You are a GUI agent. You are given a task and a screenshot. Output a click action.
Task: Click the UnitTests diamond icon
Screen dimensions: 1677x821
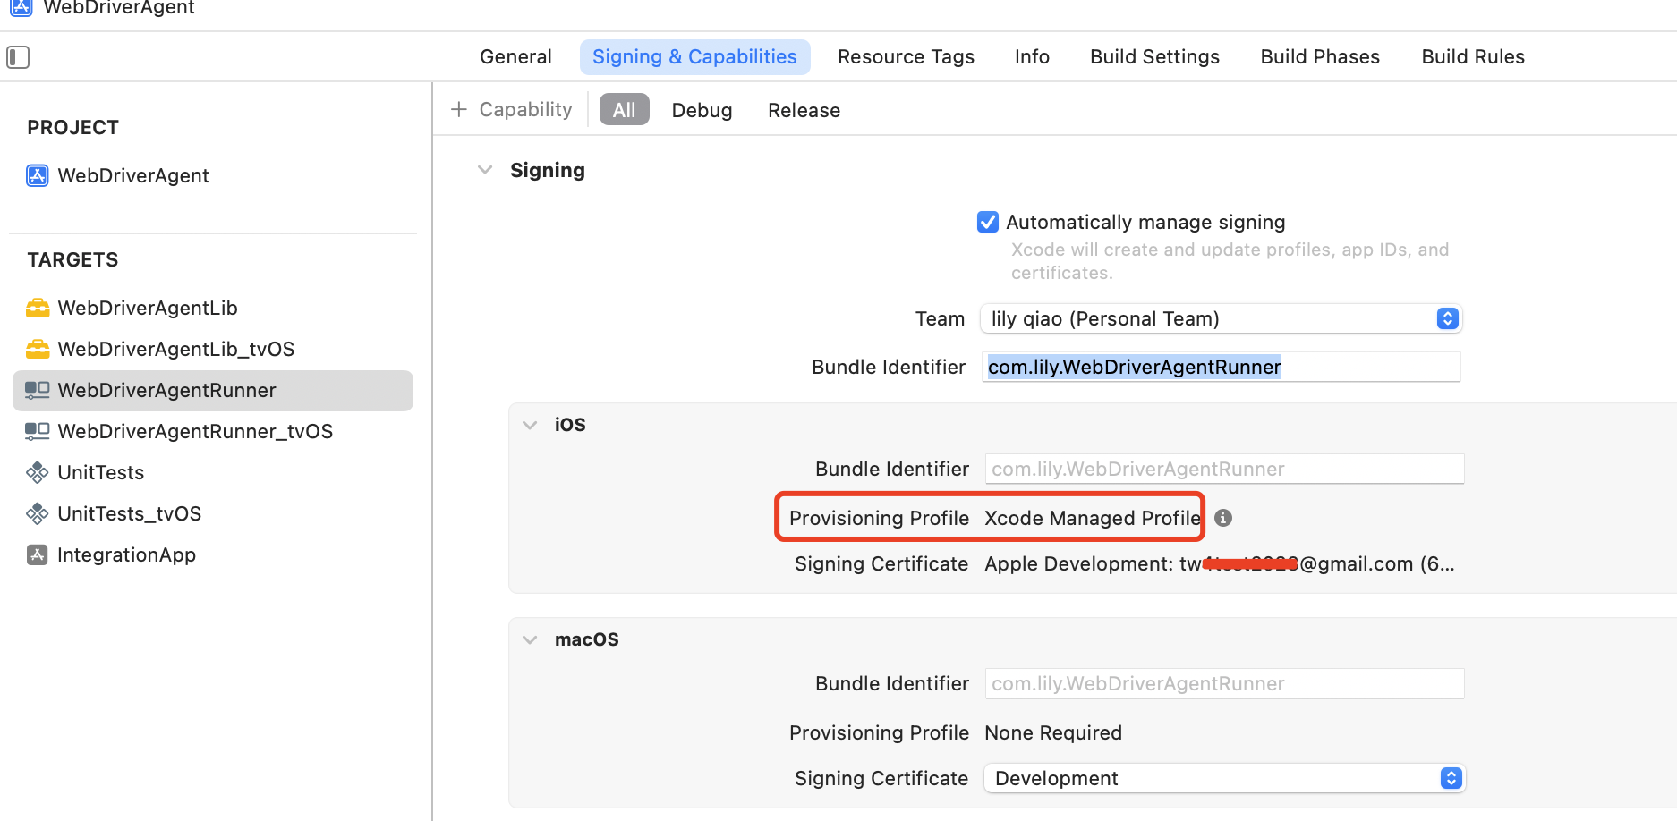(x=38, y=472)
